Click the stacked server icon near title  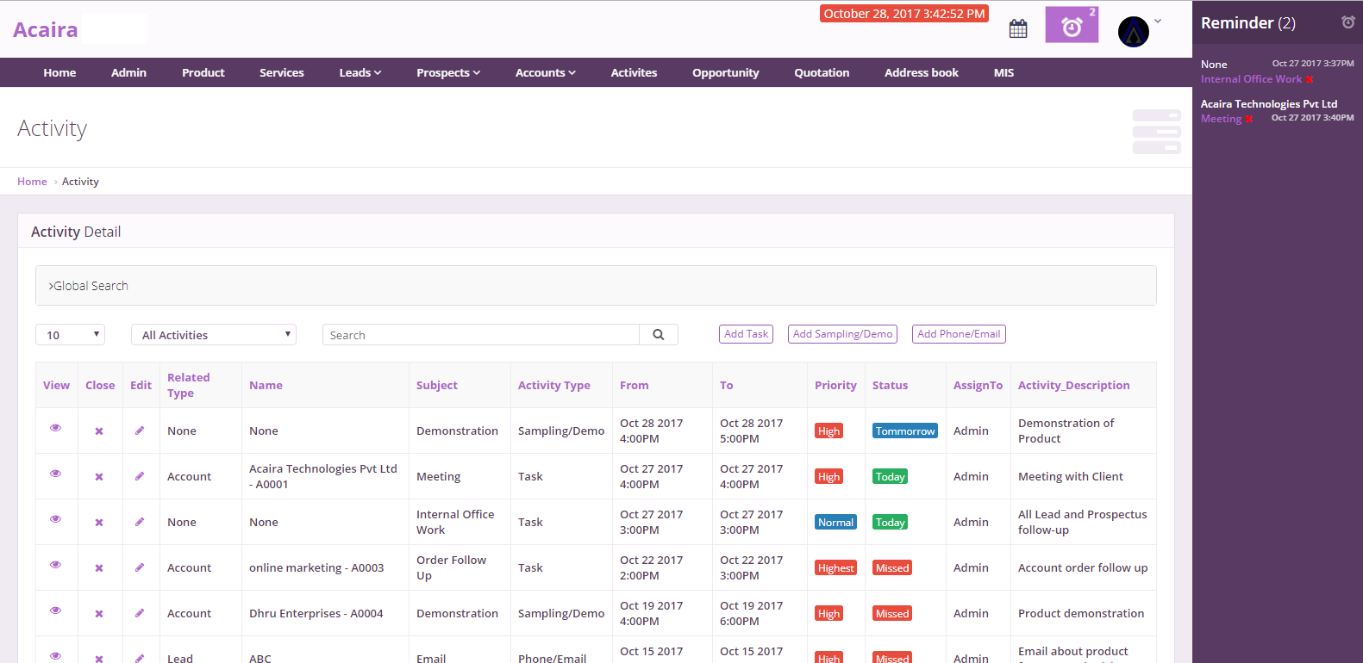click(1156, 132)
